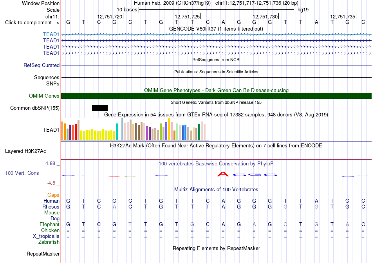Click the dark green OMIM Genes bar

[x=216, y=96]
